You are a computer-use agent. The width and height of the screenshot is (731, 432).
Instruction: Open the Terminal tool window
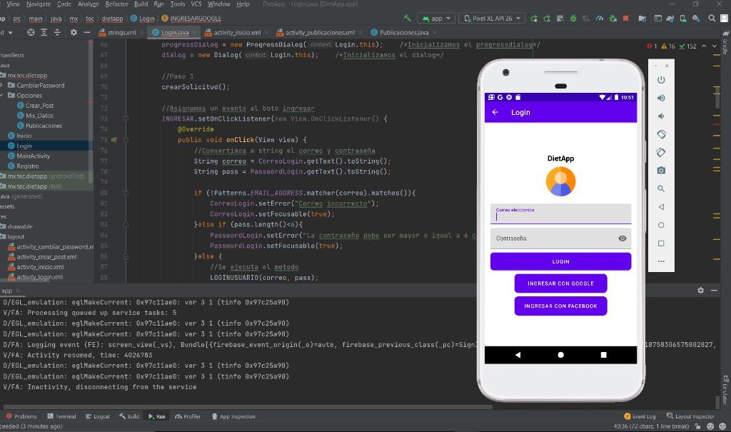(61, 416)
